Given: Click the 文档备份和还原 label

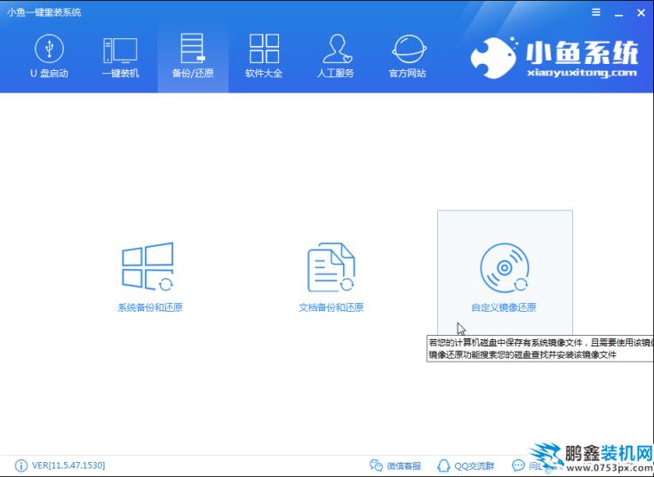Looking at the screenshot, I should pyautogui.click(x=331, y=307).
